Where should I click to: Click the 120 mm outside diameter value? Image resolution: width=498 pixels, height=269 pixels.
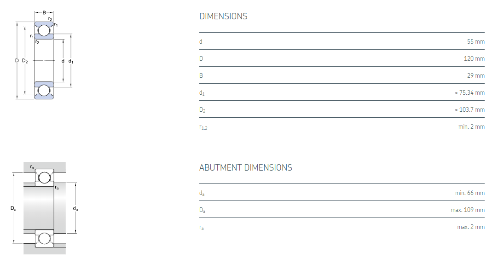(474, 58)
